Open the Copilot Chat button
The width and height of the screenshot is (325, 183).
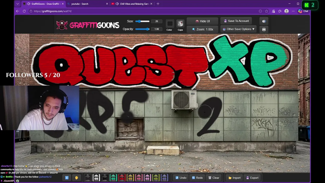coord(303,11)
